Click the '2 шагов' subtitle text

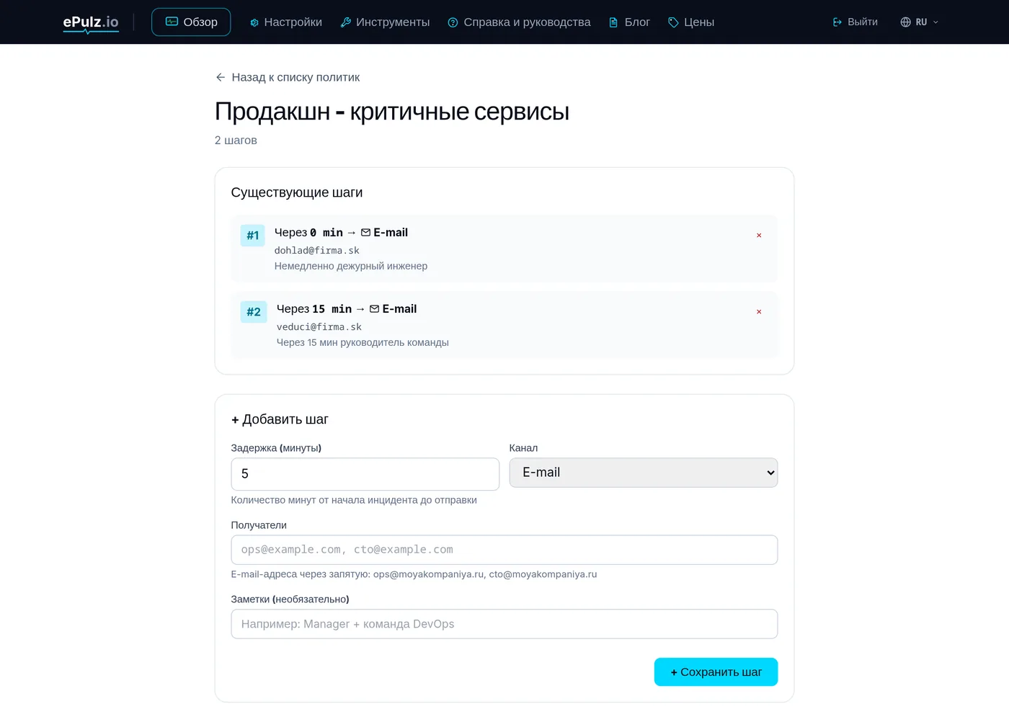pos(236,140)
